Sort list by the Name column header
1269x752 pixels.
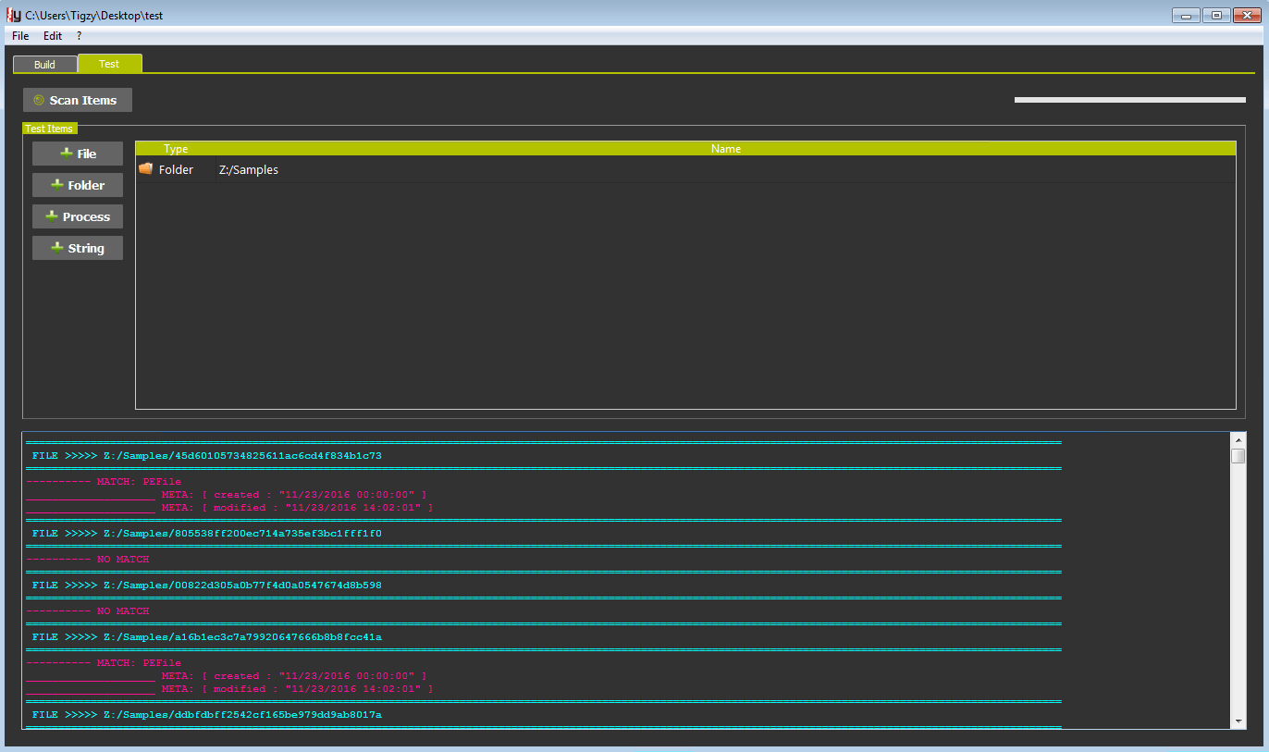[725, 149]
